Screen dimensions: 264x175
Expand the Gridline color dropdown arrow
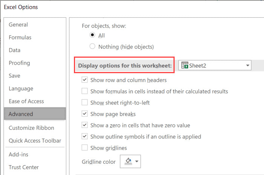[x=137, y=162]
